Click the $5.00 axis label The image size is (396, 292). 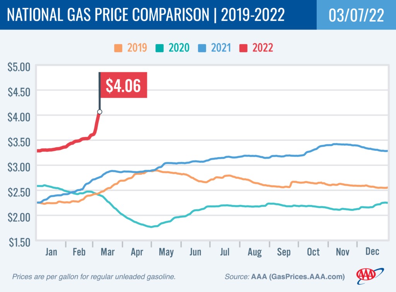[19, 67]
